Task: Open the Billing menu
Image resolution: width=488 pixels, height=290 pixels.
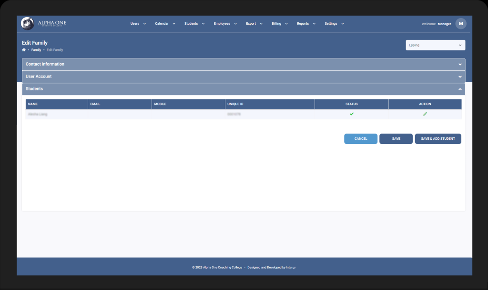Action: pos(279,24)
